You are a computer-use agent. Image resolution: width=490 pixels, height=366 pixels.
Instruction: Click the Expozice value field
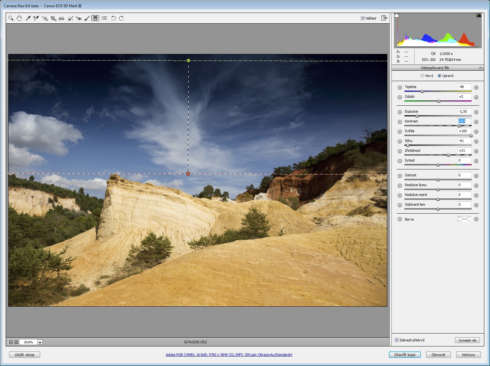[464, 111]
